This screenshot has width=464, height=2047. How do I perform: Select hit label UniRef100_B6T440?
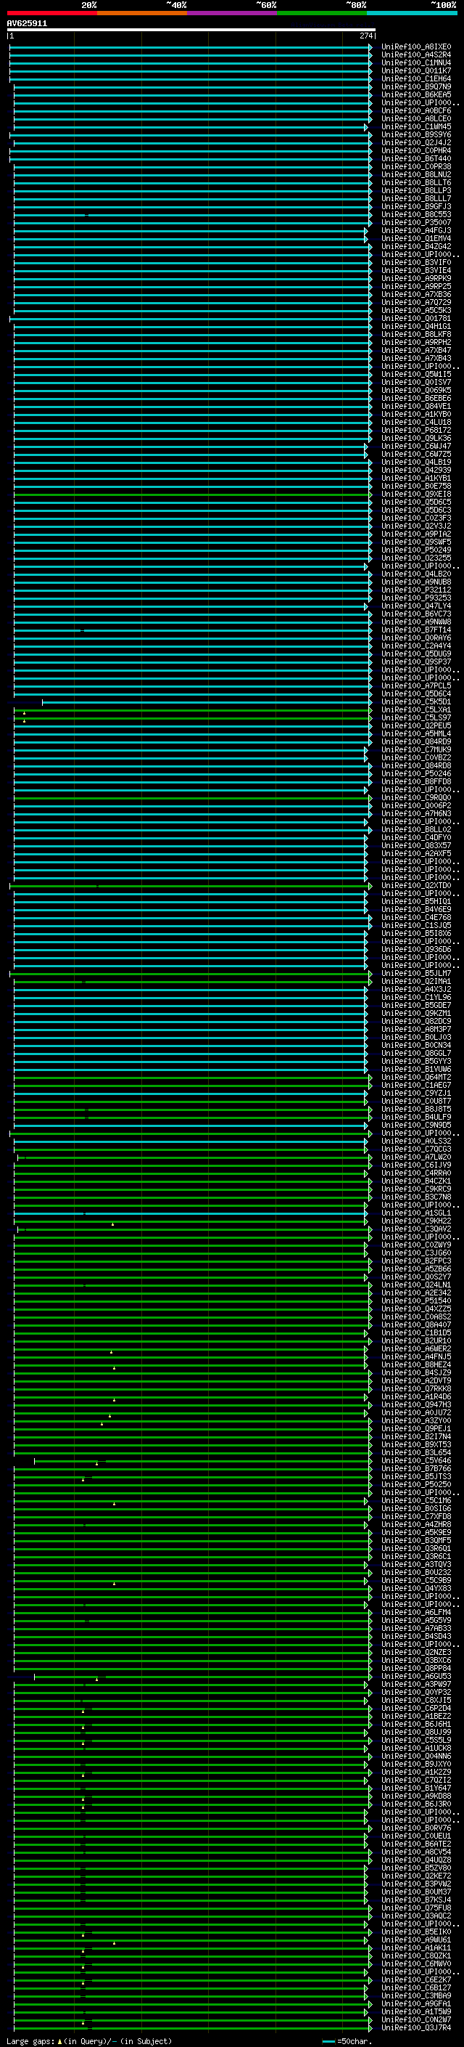pos(416,159)
